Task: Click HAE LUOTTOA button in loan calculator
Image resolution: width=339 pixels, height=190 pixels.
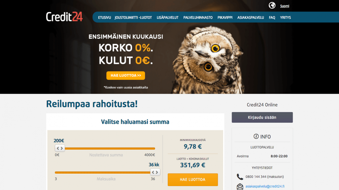Action: click(x=193, y=180)
